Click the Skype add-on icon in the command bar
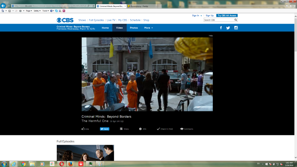This screenshot has height=167, width=297. coord(56,11)
